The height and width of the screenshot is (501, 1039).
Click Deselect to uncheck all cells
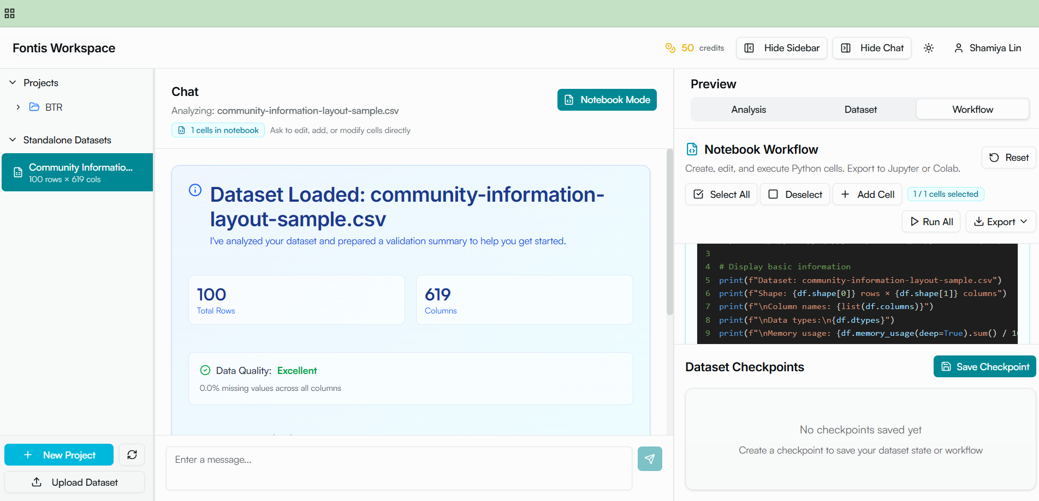tap(794, 194)
